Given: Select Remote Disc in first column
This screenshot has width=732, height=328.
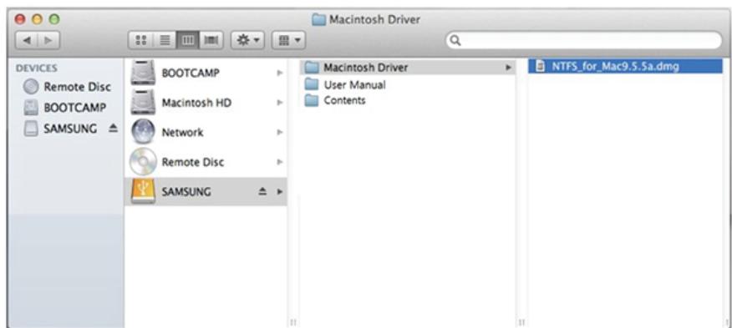Looking at the screenshot, I should pos(193,163).
